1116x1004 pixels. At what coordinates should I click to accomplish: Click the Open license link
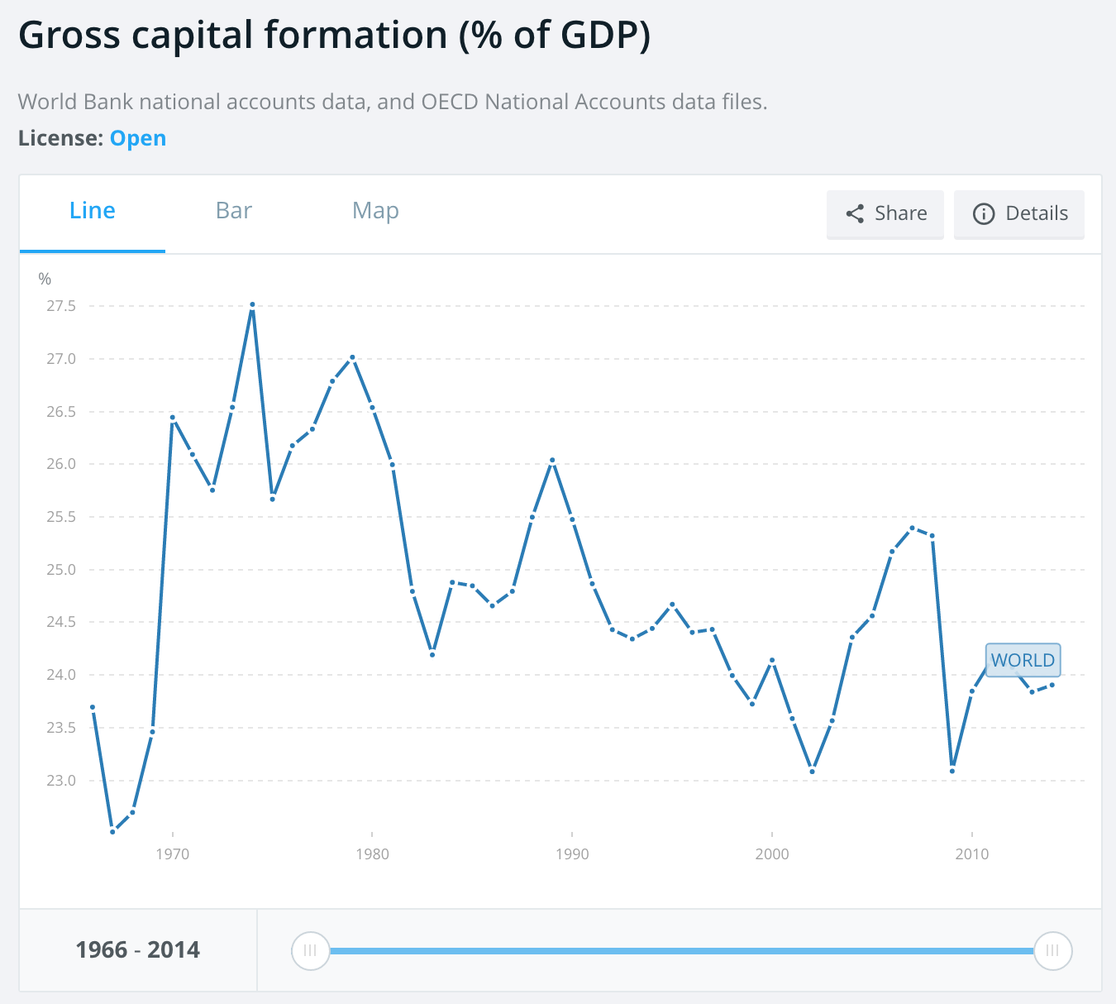click(x=138, y=138)
